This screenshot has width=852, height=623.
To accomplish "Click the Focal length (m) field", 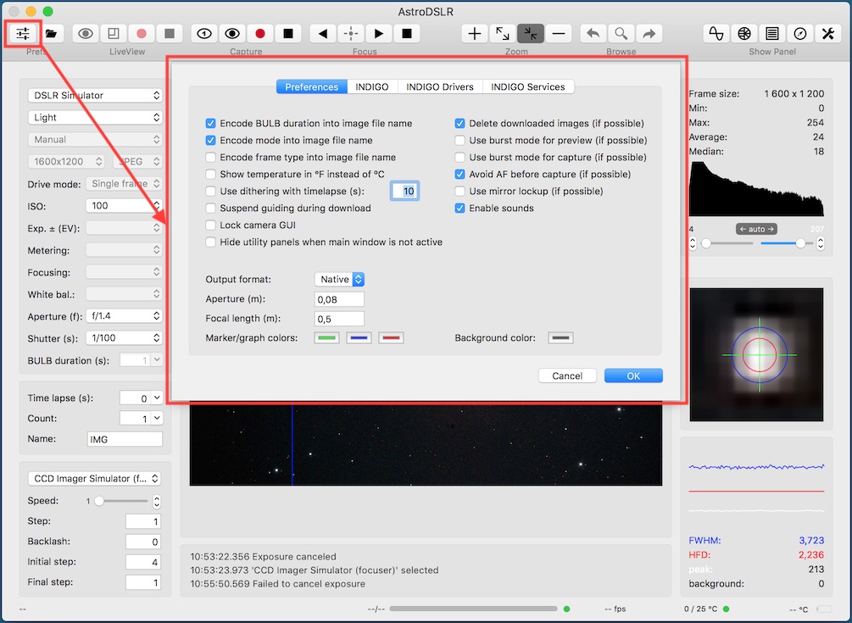I will pos(340,319).
